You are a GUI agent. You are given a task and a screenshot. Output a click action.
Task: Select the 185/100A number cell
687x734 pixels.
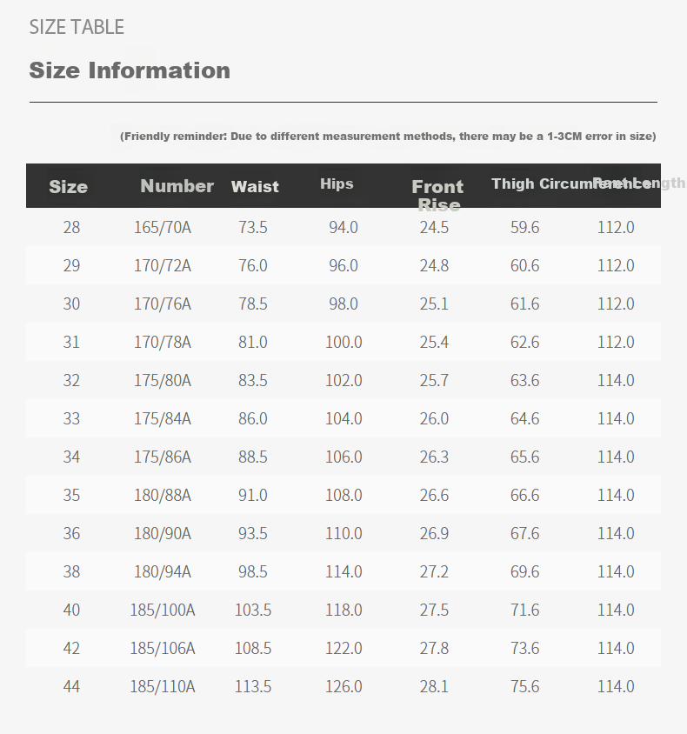[163, 611]
